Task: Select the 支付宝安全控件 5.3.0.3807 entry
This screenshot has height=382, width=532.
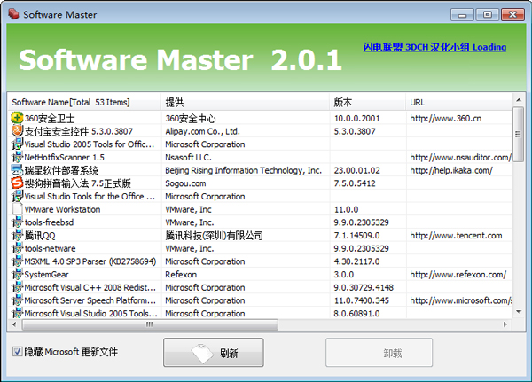Action: coord(79,131)
